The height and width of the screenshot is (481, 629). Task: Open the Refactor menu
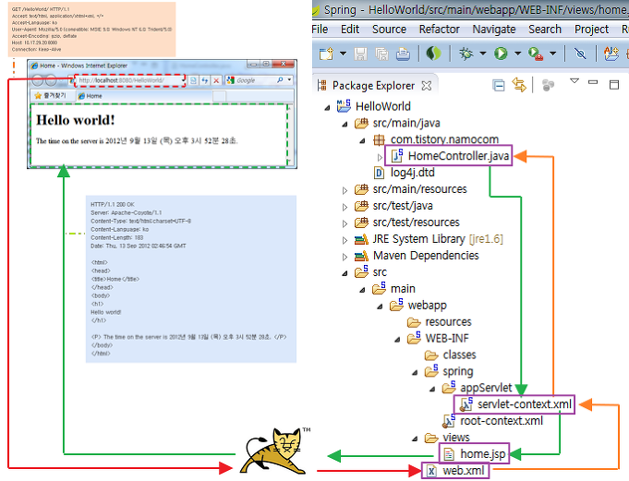tap(440, 30)
